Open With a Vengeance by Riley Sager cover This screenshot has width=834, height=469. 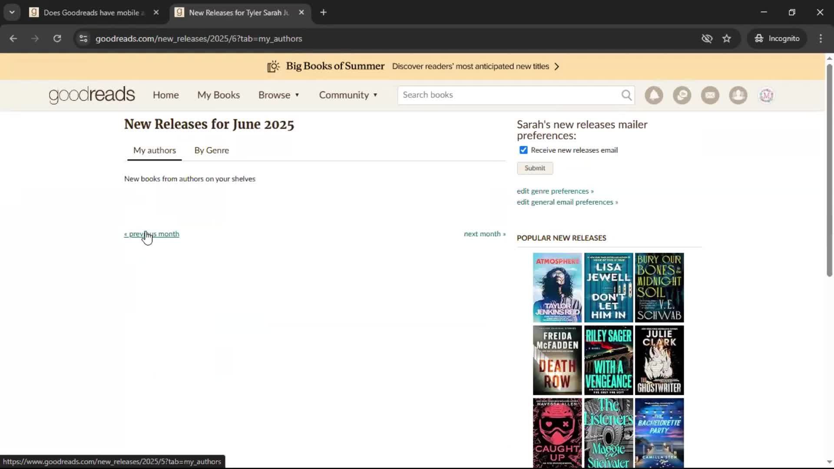[x=609, y=360]
